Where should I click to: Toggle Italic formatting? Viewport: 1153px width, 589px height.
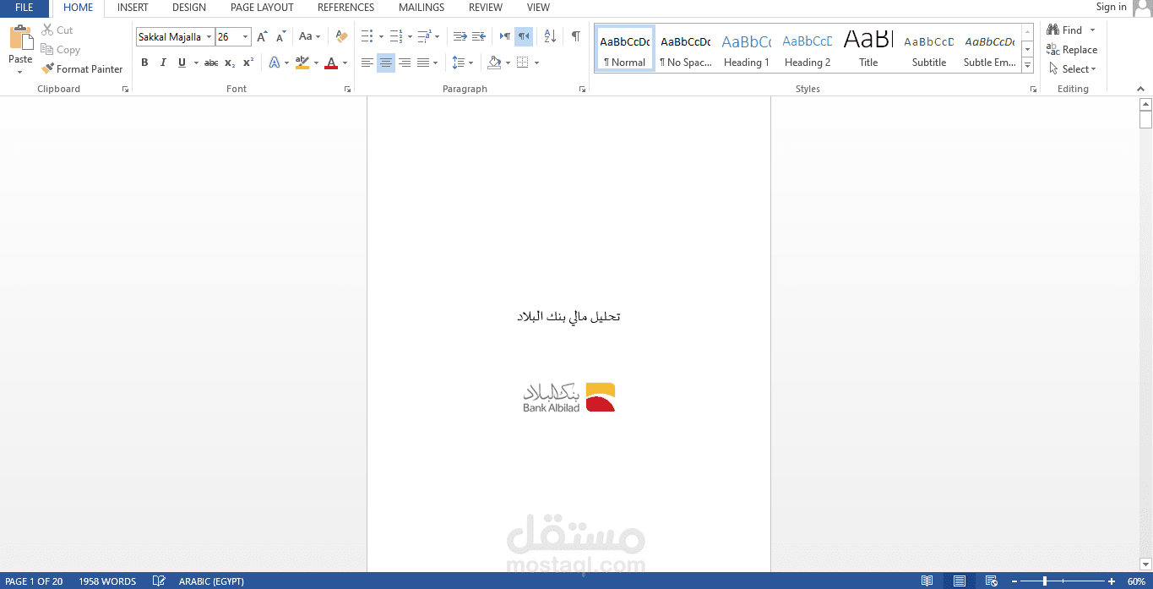(x=163, y=63)
